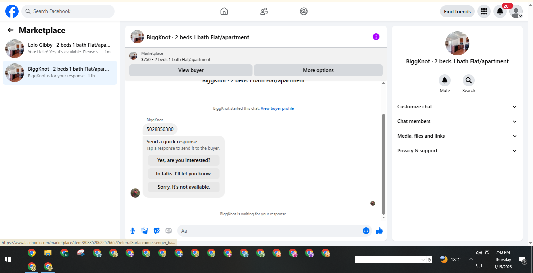The height and width of the screenshot is (273, 533).
Task: Click the chat header listing thumbnail
Action: [x=137, y=37]
